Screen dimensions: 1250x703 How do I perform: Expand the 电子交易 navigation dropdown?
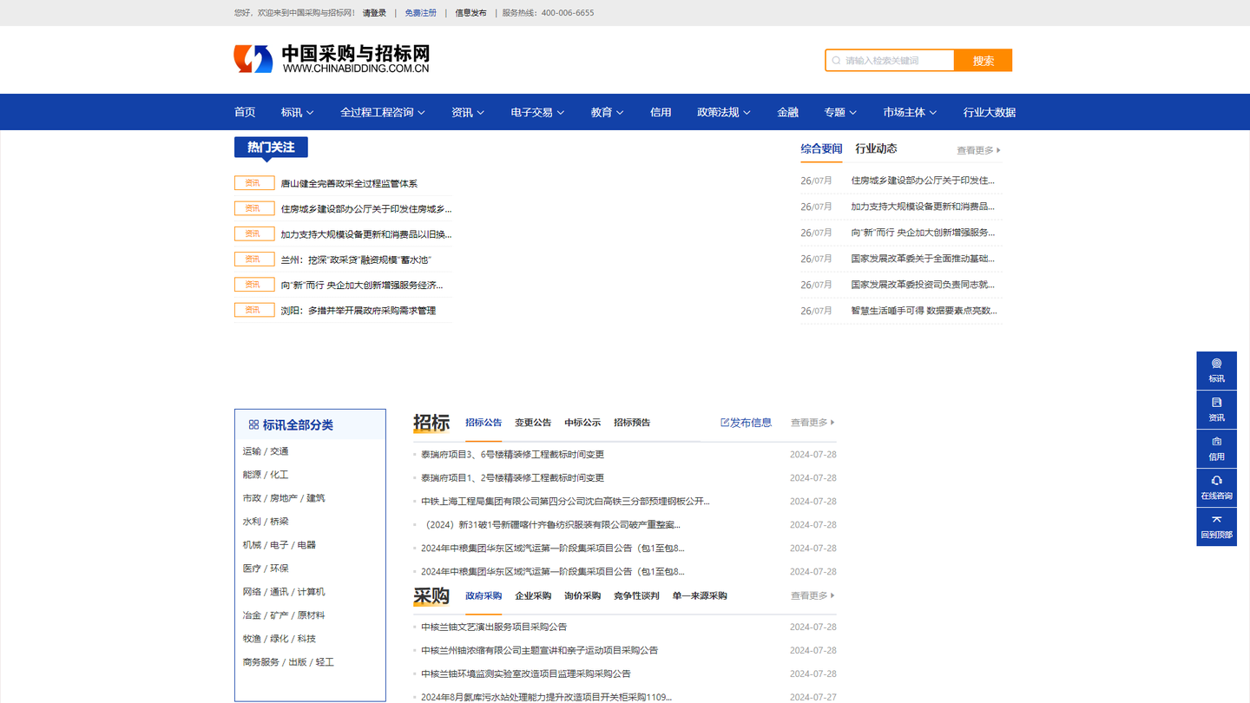pos(537,112)
